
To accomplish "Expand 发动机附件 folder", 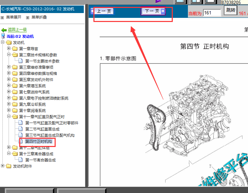I will tap(2, 166).
